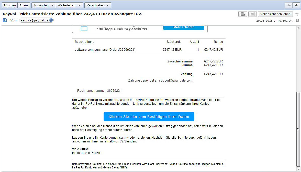Go to previous email arrow
The image size is (301, 172).
pos(289,5)
